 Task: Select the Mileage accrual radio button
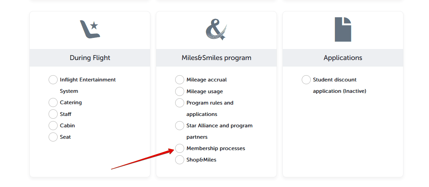coord(180,80)
